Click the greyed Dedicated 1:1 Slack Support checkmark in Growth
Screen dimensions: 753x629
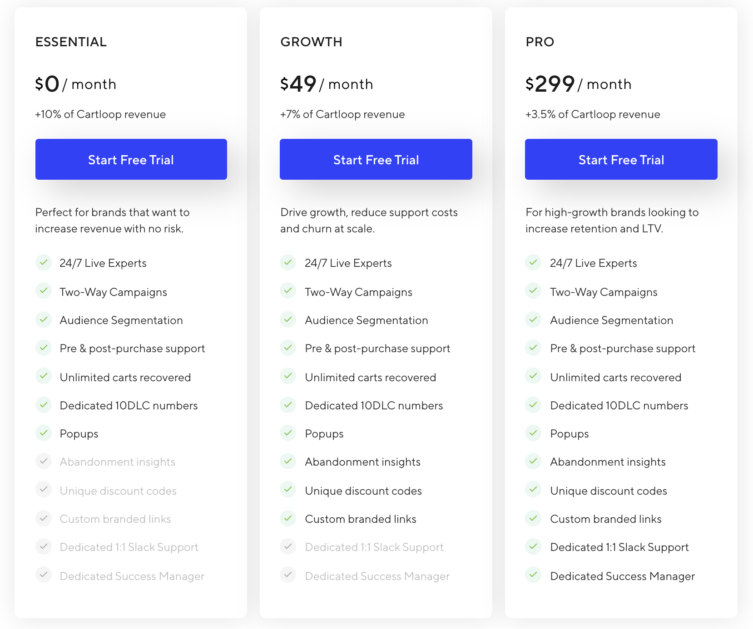click(289, 546)
